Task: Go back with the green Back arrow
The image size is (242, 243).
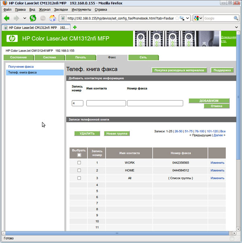Action: (x=7, y=18)
